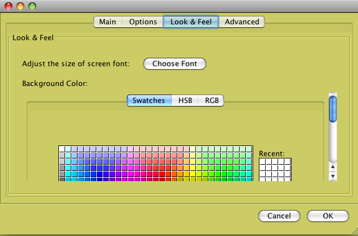This screenshot has width=358, height=236.
Task: Select the Look & Feel tab
Action: [x=191, y=22]
